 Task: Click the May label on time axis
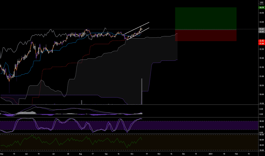[2, 154]
